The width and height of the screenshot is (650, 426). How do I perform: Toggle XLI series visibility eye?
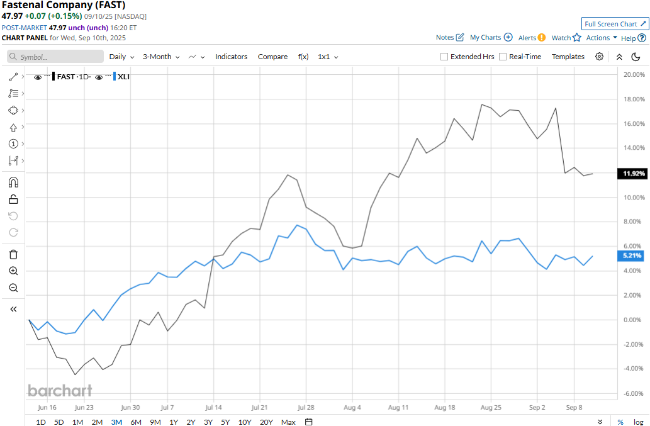(x=99, y=77)
